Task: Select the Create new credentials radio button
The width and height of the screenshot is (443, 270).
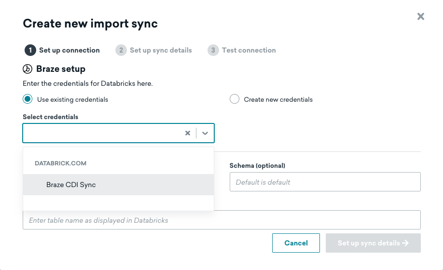Action: (235, 99)
